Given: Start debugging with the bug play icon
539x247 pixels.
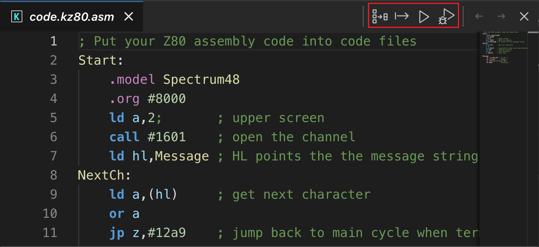Looking at the screenshot, I should coord(446,17).
